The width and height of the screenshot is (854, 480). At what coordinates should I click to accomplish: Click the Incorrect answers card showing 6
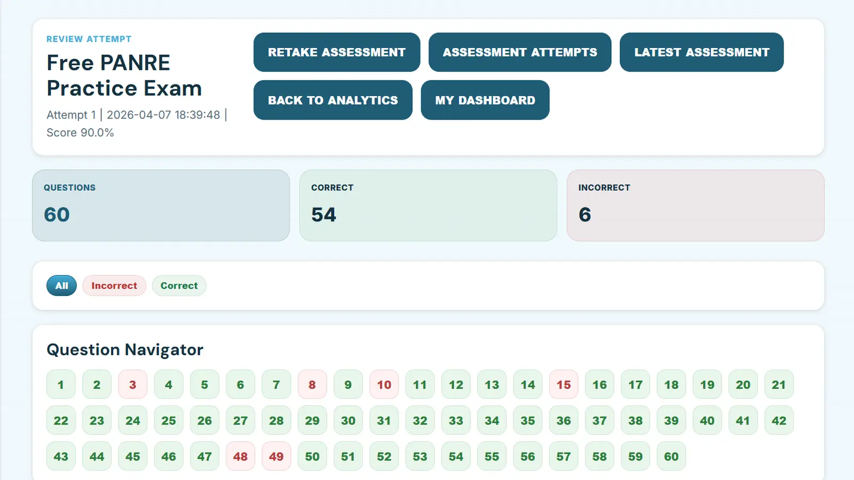click(x=695, y=205)
